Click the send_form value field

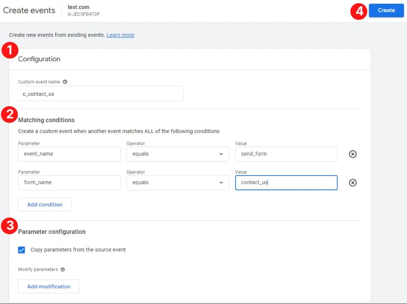(x=286, y=154)
